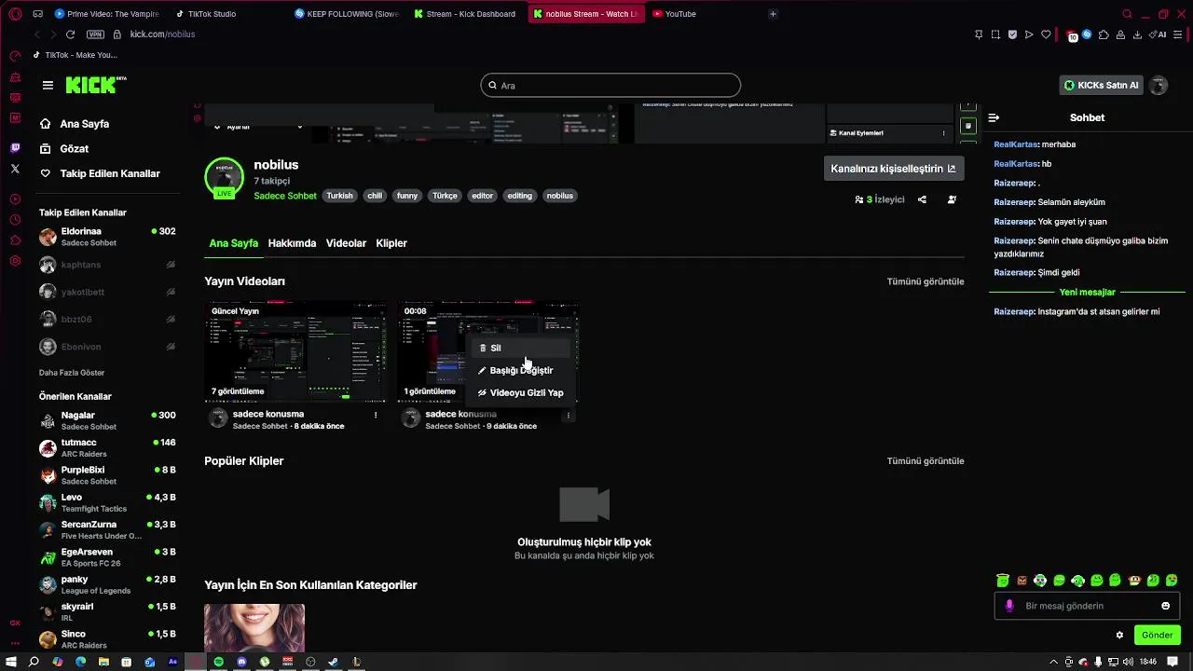Screen dimensions: 1193x671
Task: Open Opera Easy Setup menu
Action: 1177,34
